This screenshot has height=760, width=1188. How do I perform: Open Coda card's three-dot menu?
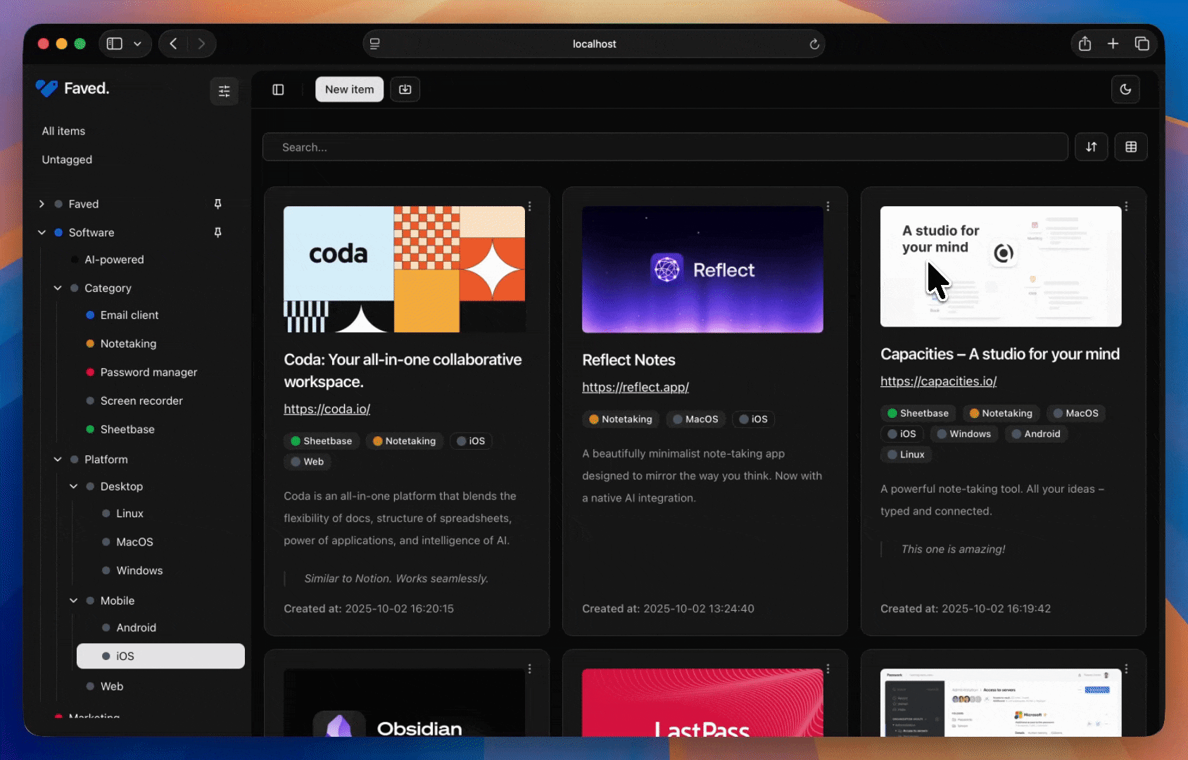coord(530,207)
